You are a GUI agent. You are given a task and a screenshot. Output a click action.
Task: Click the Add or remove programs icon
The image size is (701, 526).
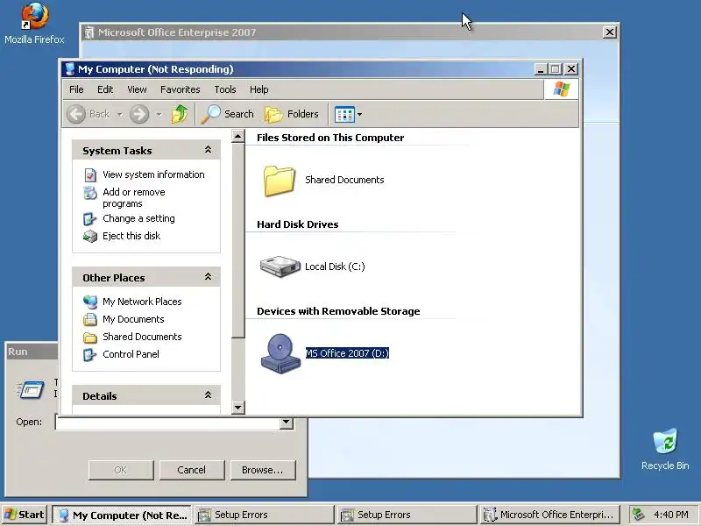point(90,193)
